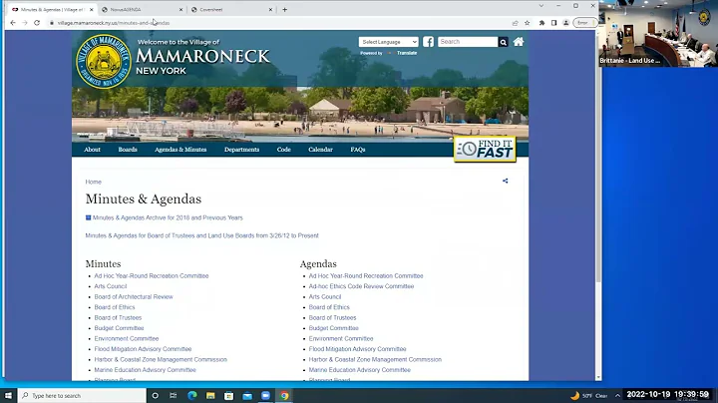
Task: Open Environment Committee agendas link
Action: pos(341,338)
